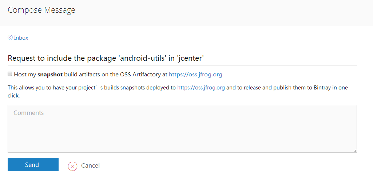This screenshot has height=176, width=373.
Task: Click the red X cancel icon
Action: click(x=72, y=166)
